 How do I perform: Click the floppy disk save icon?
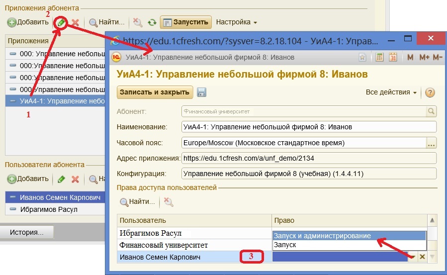pos(201,92)
